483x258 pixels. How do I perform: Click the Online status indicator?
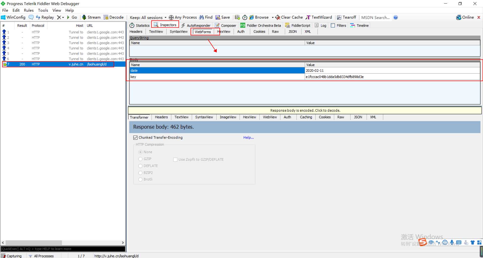pyautogui.click(x=465, y=17)
